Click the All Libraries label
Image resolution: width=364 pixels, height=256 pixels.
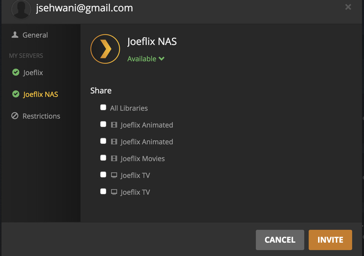(129, 108)
